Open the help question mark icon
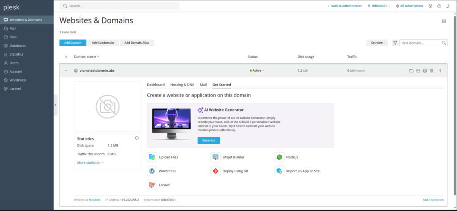Screen dimensions: 457x211 [x=439, y=6]
